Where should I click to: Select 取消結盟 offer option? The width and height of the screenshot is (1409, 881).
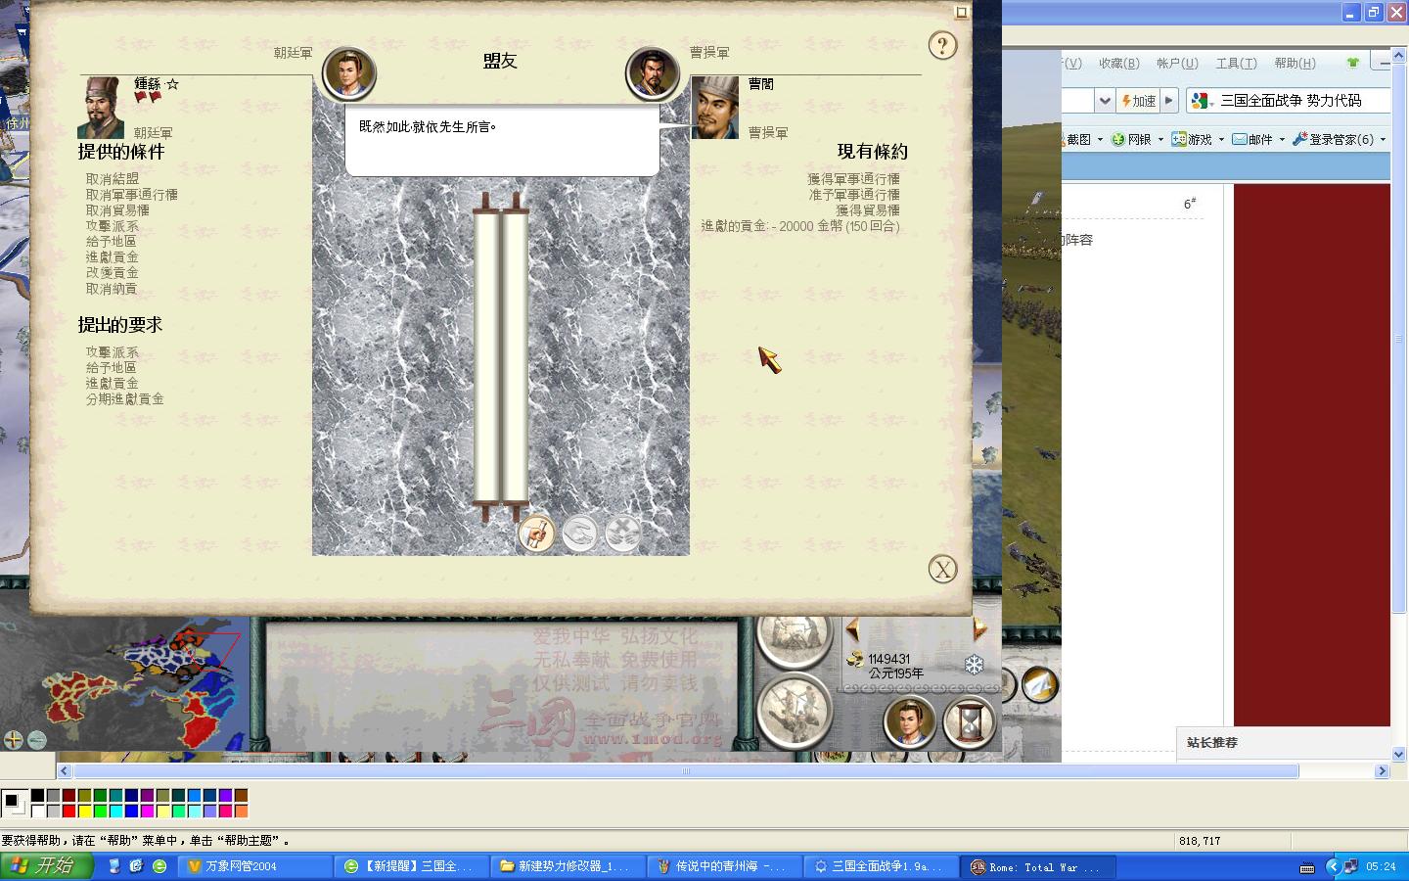click(113, 179)
